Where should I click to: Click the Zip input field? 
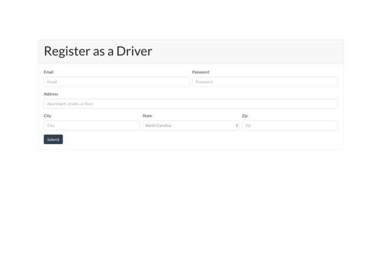290,126
